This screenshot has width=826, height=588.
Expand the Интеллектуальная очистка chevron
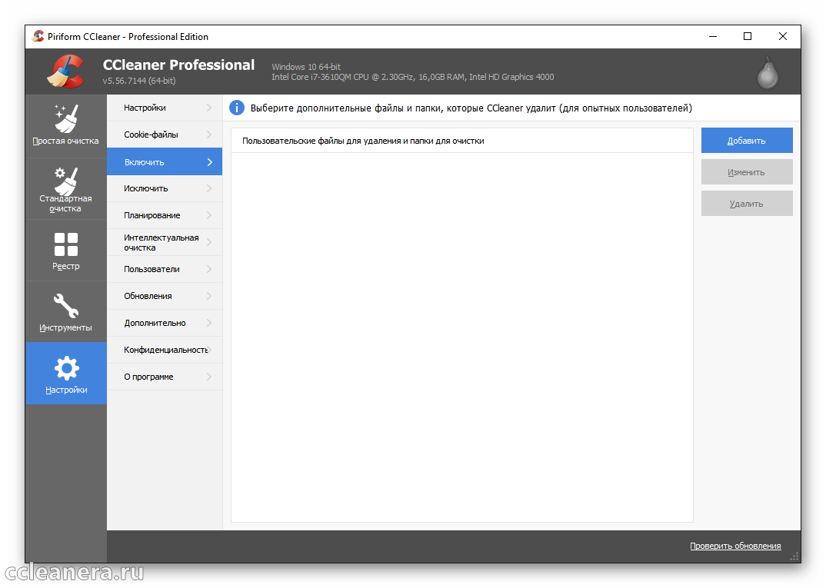pos(209,242)
